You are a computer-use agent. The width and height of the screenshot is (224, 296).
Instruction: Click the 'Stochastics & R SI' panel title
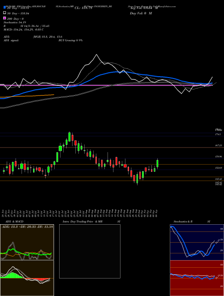point(192,222)
